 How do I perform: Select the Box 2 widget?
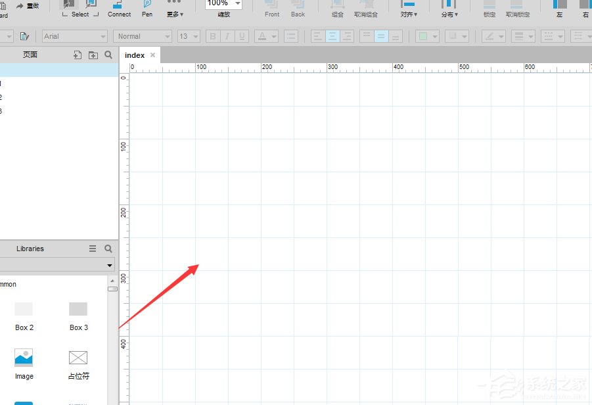(x=24, y=317)
